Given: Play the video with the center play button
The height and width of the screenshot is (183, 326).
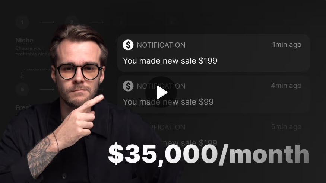Looking at the screenshot, I should [x=161, y=92].
